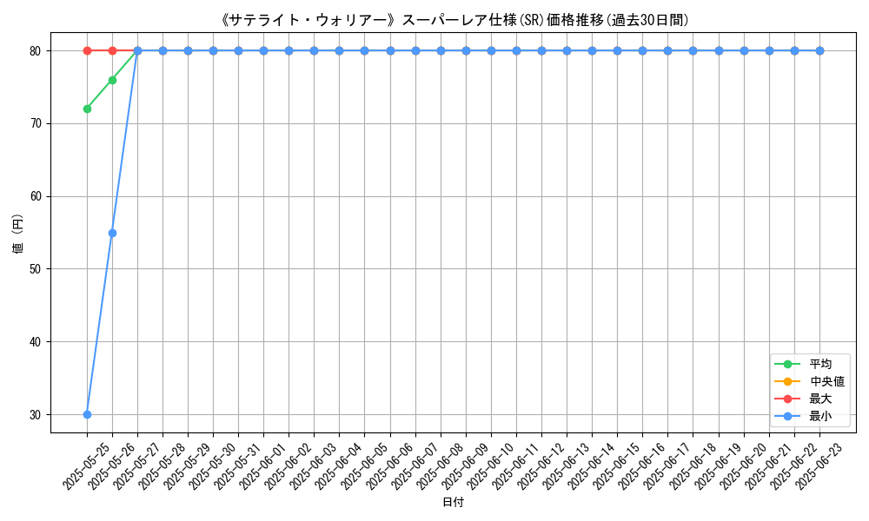Click the date label 2025-06-18
This screenshot has width=869, height=521.
coord(693,467)
